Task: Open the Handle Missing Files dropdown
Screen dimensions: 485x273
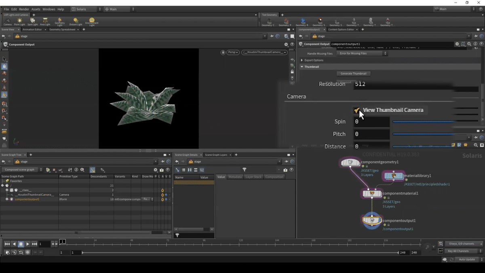Action: [362, 53]
